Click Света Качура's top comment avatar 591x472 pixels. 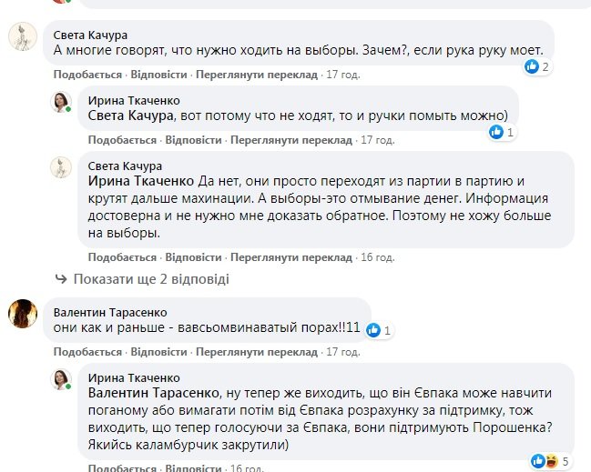point(22,38)
